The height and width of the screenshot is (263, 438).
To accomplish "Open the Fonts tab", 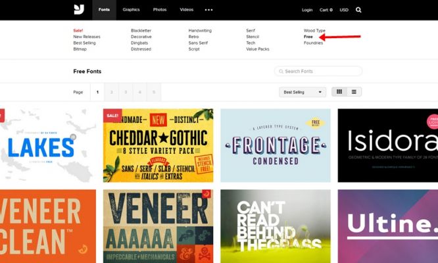I will click(x=104, y=10).
